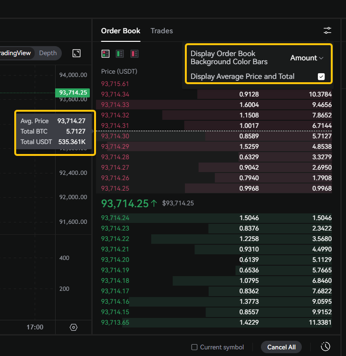Open chart settings hexagon icon
Image resolution: width=346 pixels, height=356 pixels.
click(x=73, y=327)
